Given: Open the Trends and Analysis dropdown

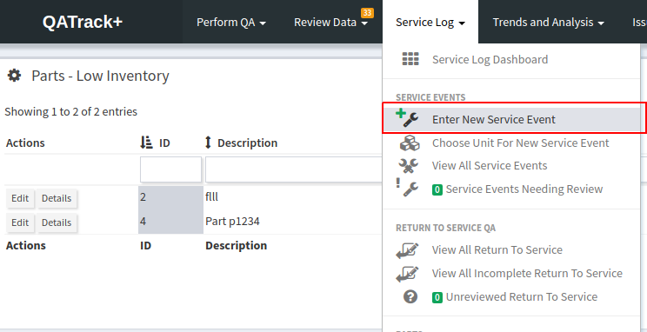Looking at the screenshot, I should pyautogui.click(x=549, y=23).
